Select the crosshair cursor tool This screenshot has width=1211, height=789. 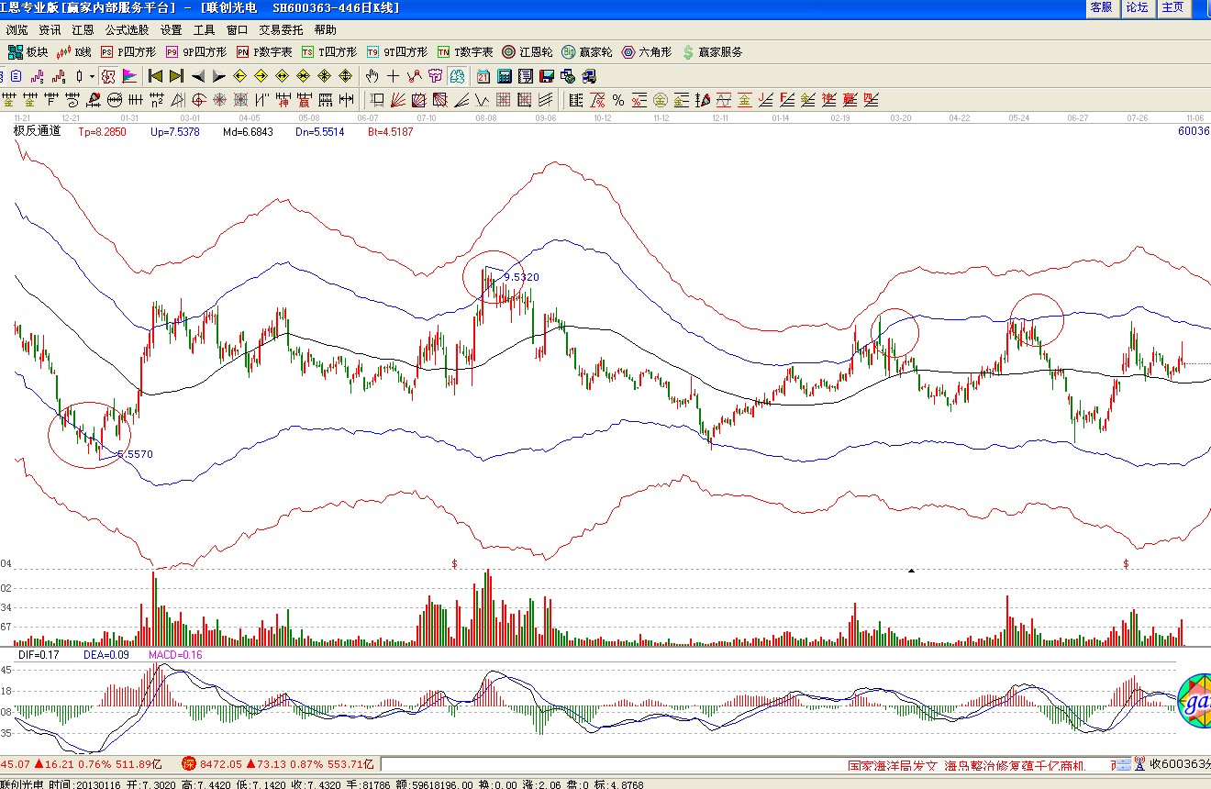[x=394, y=76]
